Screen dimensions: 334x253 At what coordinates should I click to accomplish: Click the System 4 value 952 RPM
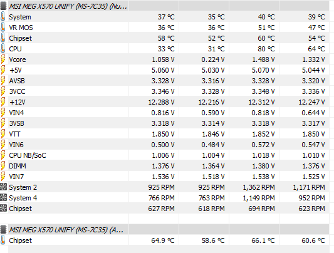(311, 198)
